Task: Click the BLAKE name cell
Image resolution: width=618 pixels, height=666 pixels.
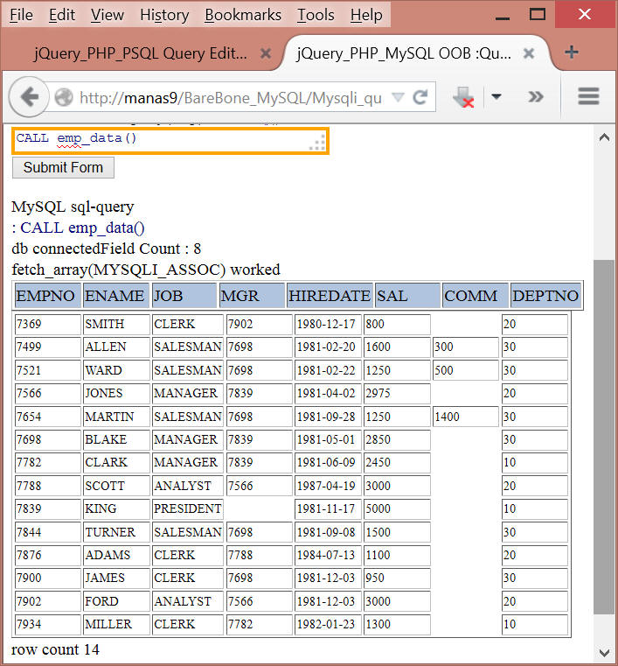Action: pos(116,439)
